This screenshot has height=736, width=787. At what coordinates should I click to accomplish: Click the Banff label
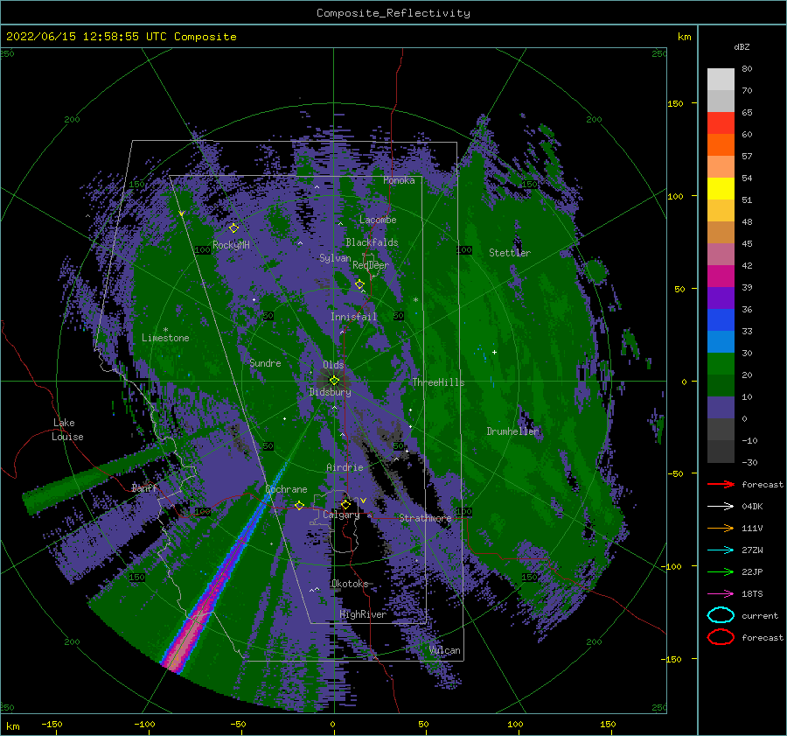tap(144, 487)
